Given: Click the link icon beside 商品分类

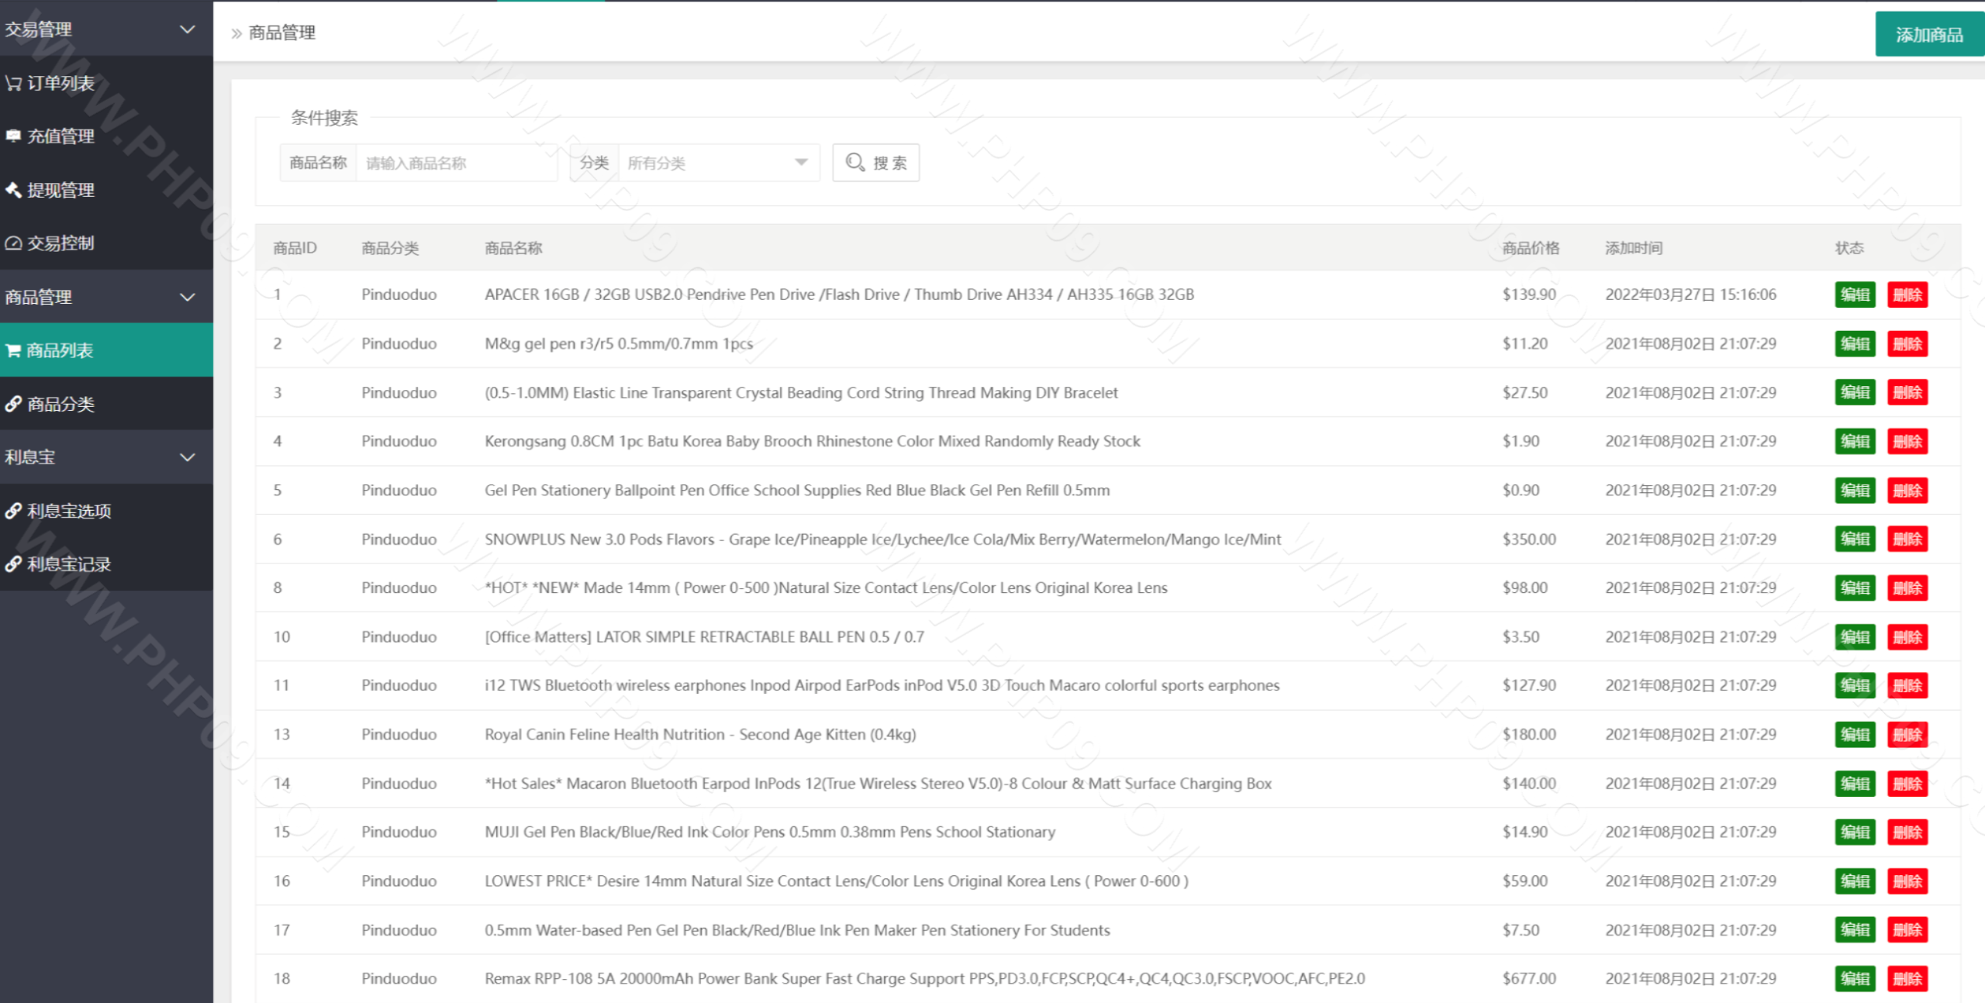Looking at the screenshot, I should (13, 404).
